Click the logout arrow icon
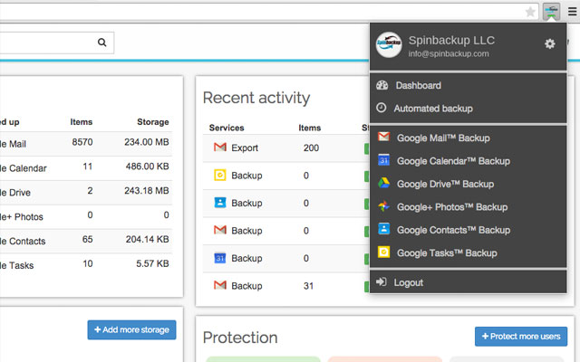 pyautogui.click(x=381, y=281)
